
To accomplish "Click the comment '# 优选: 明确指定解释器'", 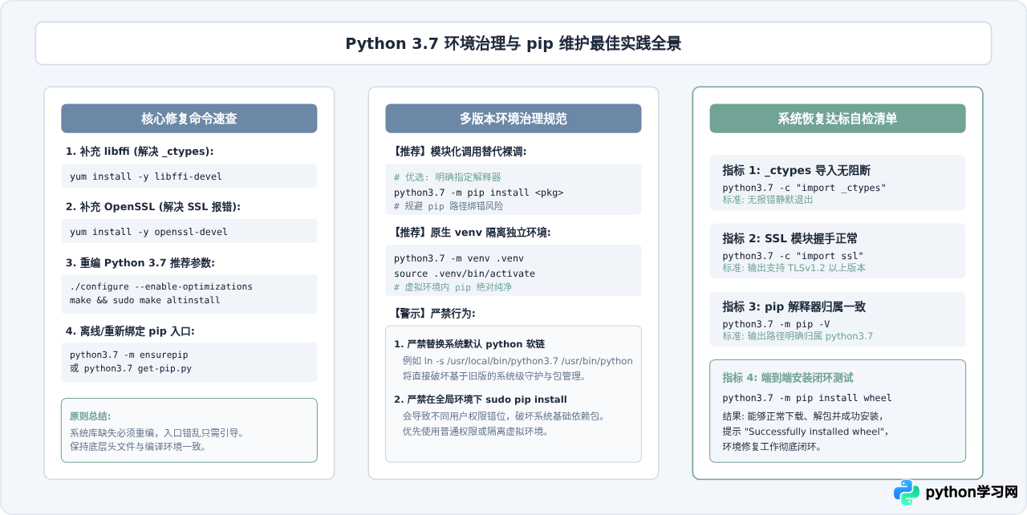I will click(x=447, y=177).
